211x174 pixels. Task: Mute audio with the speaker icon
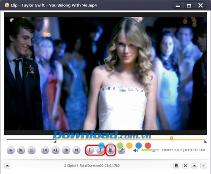[x=135, y=150]
